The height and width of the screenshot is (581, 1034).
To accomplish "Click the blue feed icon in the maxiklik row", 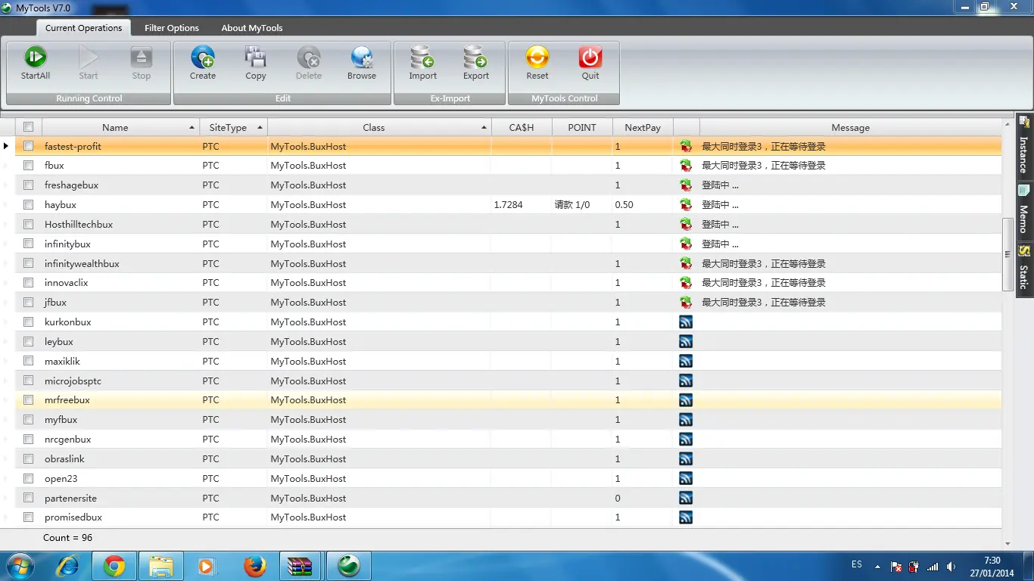I will (x=686, y=362).
